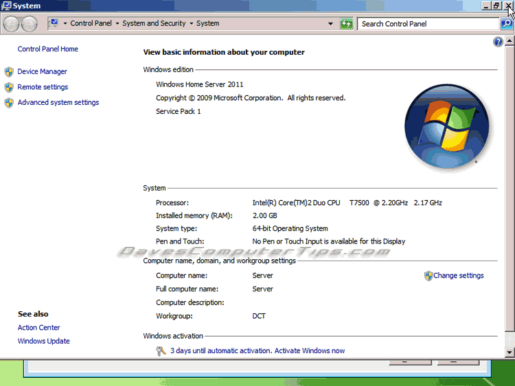Screen dimensions: 515x386
Task: Open Windows Update link
Action: pos(44,341)
